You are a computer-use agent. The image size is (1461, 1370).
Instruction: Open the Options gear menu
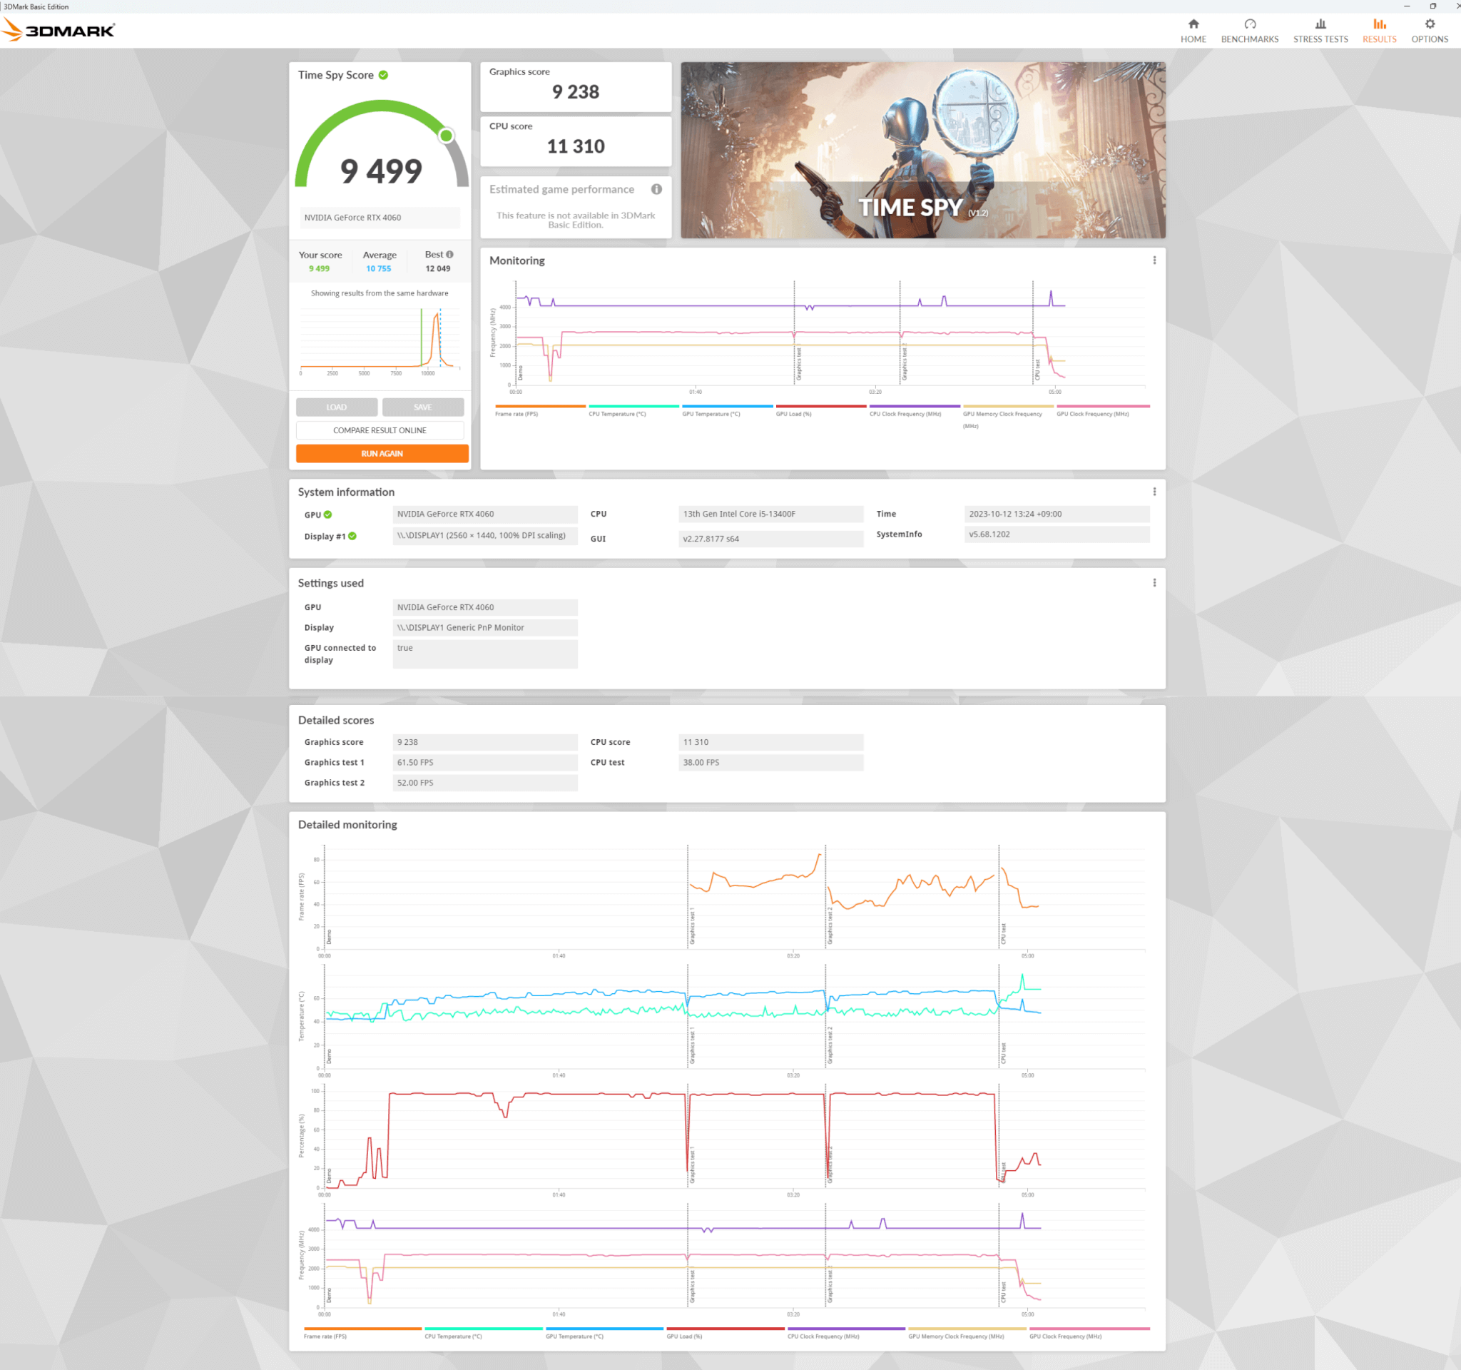(x=1430, y=31)
